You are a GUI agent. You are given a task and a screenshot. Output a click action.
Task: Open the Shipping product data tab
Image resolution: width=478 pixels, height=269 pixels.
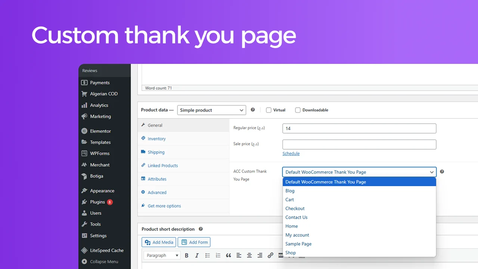(x=156, y=152)
